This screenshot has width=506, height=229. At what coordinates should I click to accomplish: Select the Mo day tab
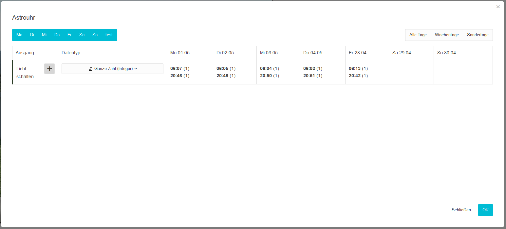pyautogui.click(x=19, y=35)
